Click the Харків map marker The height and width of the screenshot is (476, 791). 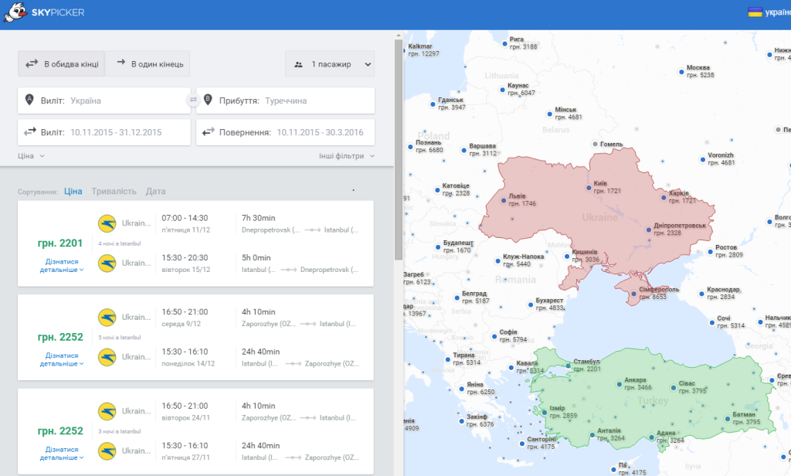pos(664,197)
